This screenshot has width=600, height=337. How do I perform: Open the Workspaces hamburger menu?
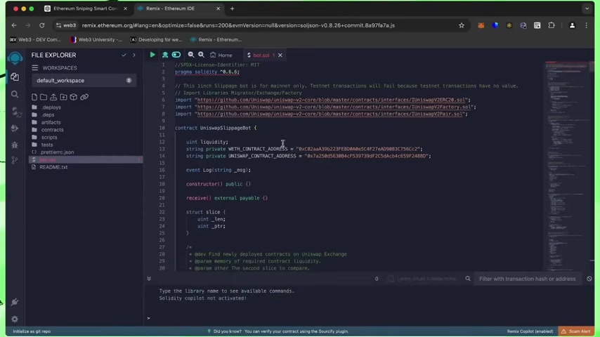coord(35,67)
